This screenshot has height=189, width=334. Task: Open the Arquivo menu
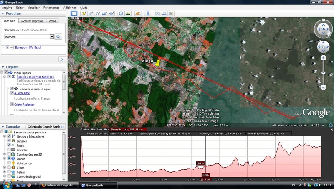[7, 8]
